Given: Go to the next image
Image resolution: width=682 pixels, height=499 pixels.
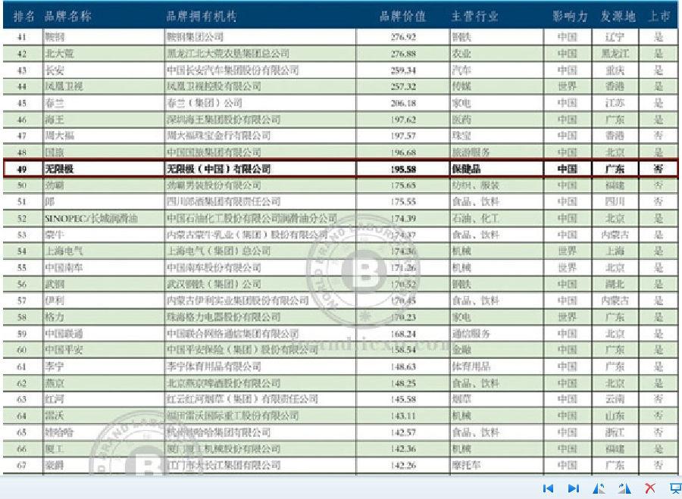Looking at the screenshot, I should [574, 488].
